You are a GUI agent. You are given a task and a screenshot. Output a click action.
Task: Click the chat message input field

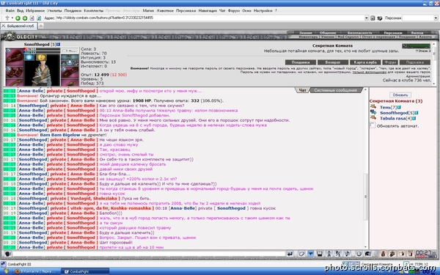click(x=149, y=254)
